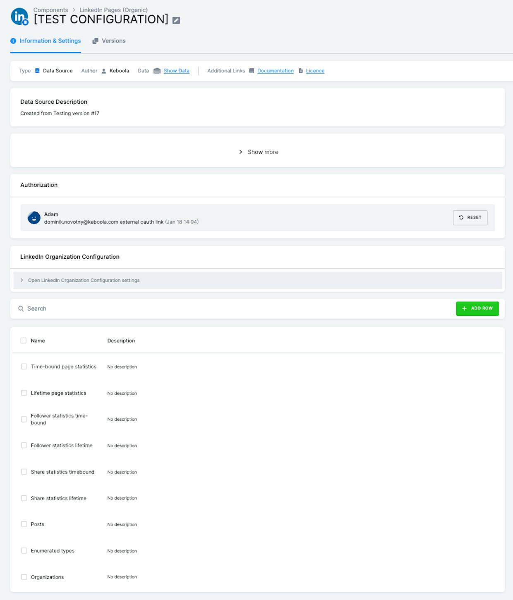The height and width of the screenshot is (600, 513).
Task: Click the pencil edit icon beside the title
Action: [x=176, y=20]
